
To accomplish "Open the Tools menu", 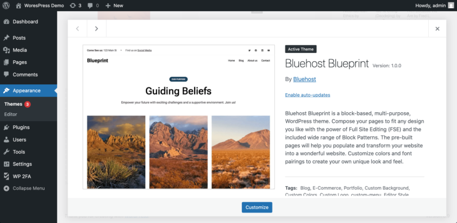I will coord(29,152).
